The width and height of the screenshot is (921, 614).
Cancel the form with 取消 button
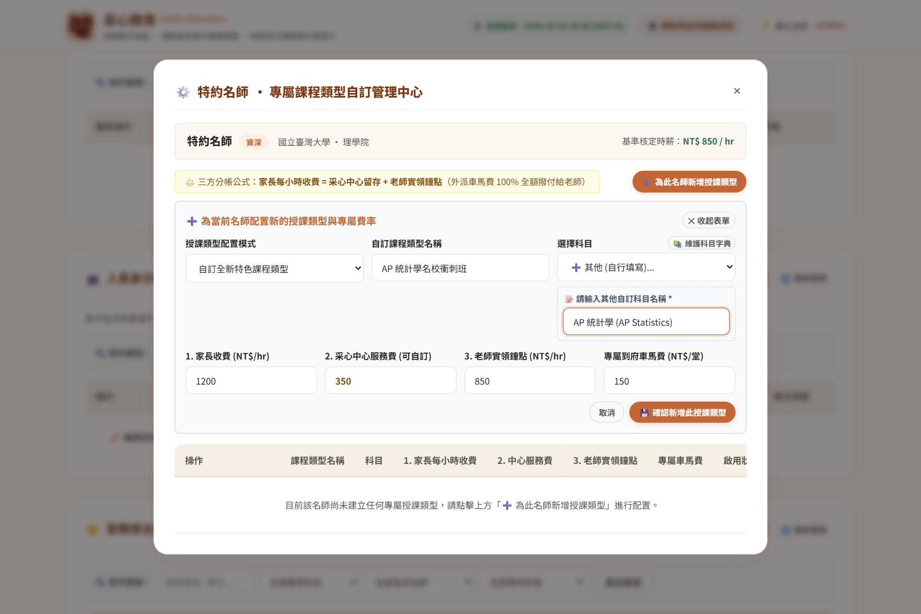point(607,413)
